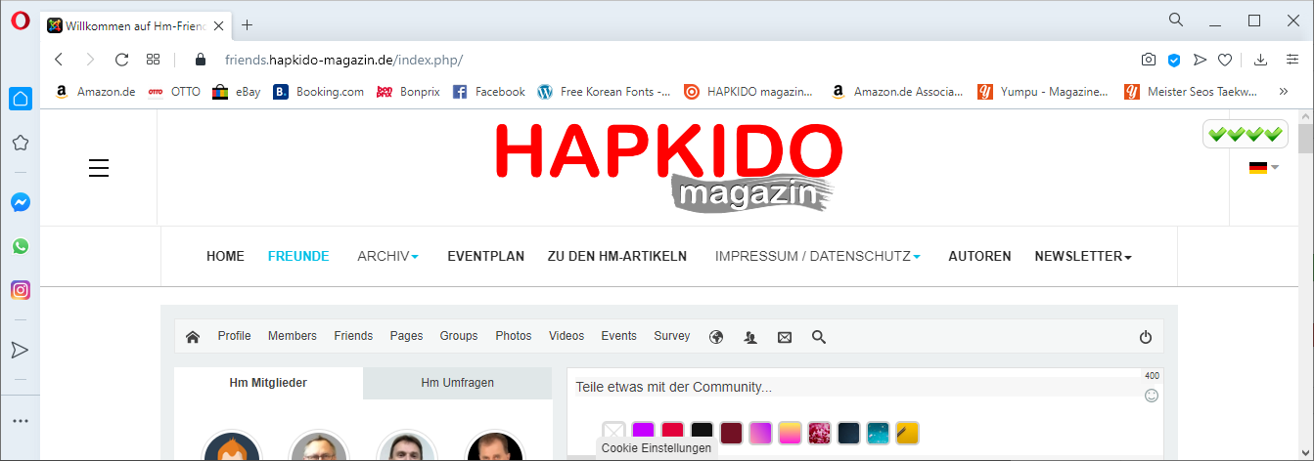Viewport: 1315px width, 461px height.
Task: Search tabs with the magnifier icon
Action: coord(1176,20)
